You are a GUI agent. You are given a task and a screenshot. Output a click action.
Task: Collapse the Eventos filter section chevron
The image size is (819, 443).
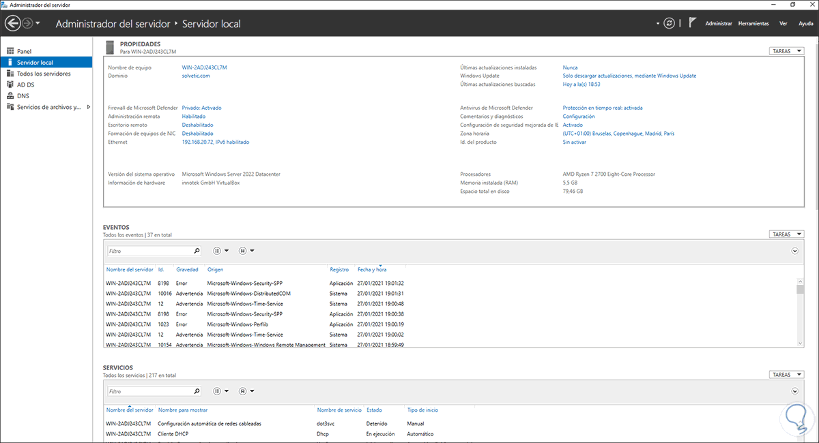[x=795, y=251]
